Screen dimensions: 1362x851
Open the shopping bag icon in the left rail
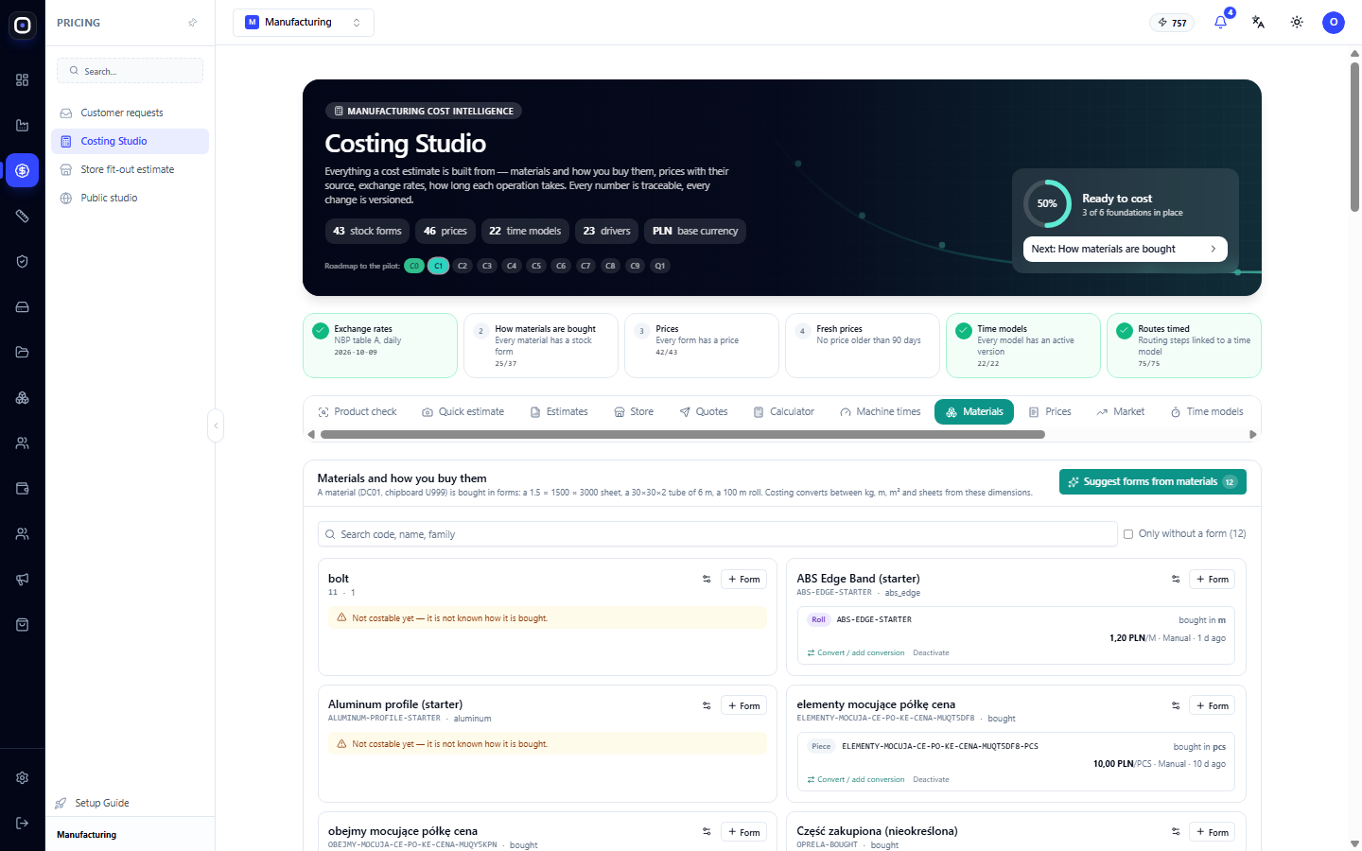[x=23, y=625]
